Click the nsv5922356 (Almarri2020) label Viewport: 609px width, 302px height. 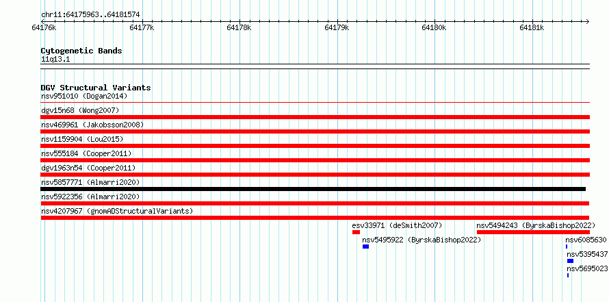pyautogui.click(x=90, y=197)
